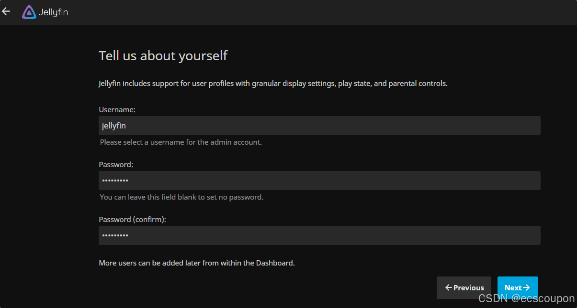This screenshot has height=308, width=577.
Task: Click the "Jellyfin includes support for user profiles" description
Action: pos(273,84)
